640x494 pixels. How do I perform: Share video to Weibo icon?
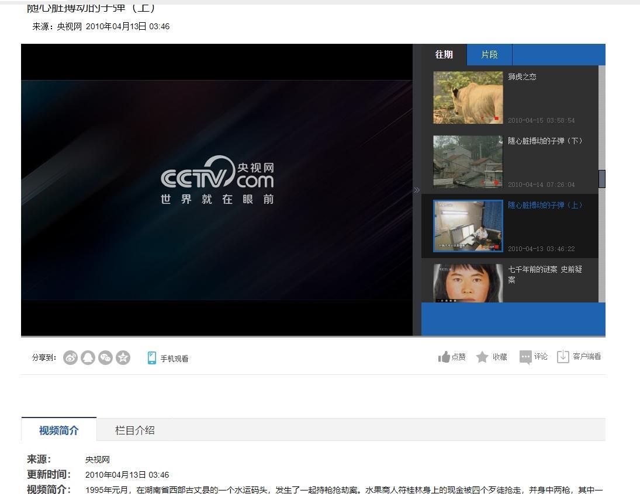[70, 358]
